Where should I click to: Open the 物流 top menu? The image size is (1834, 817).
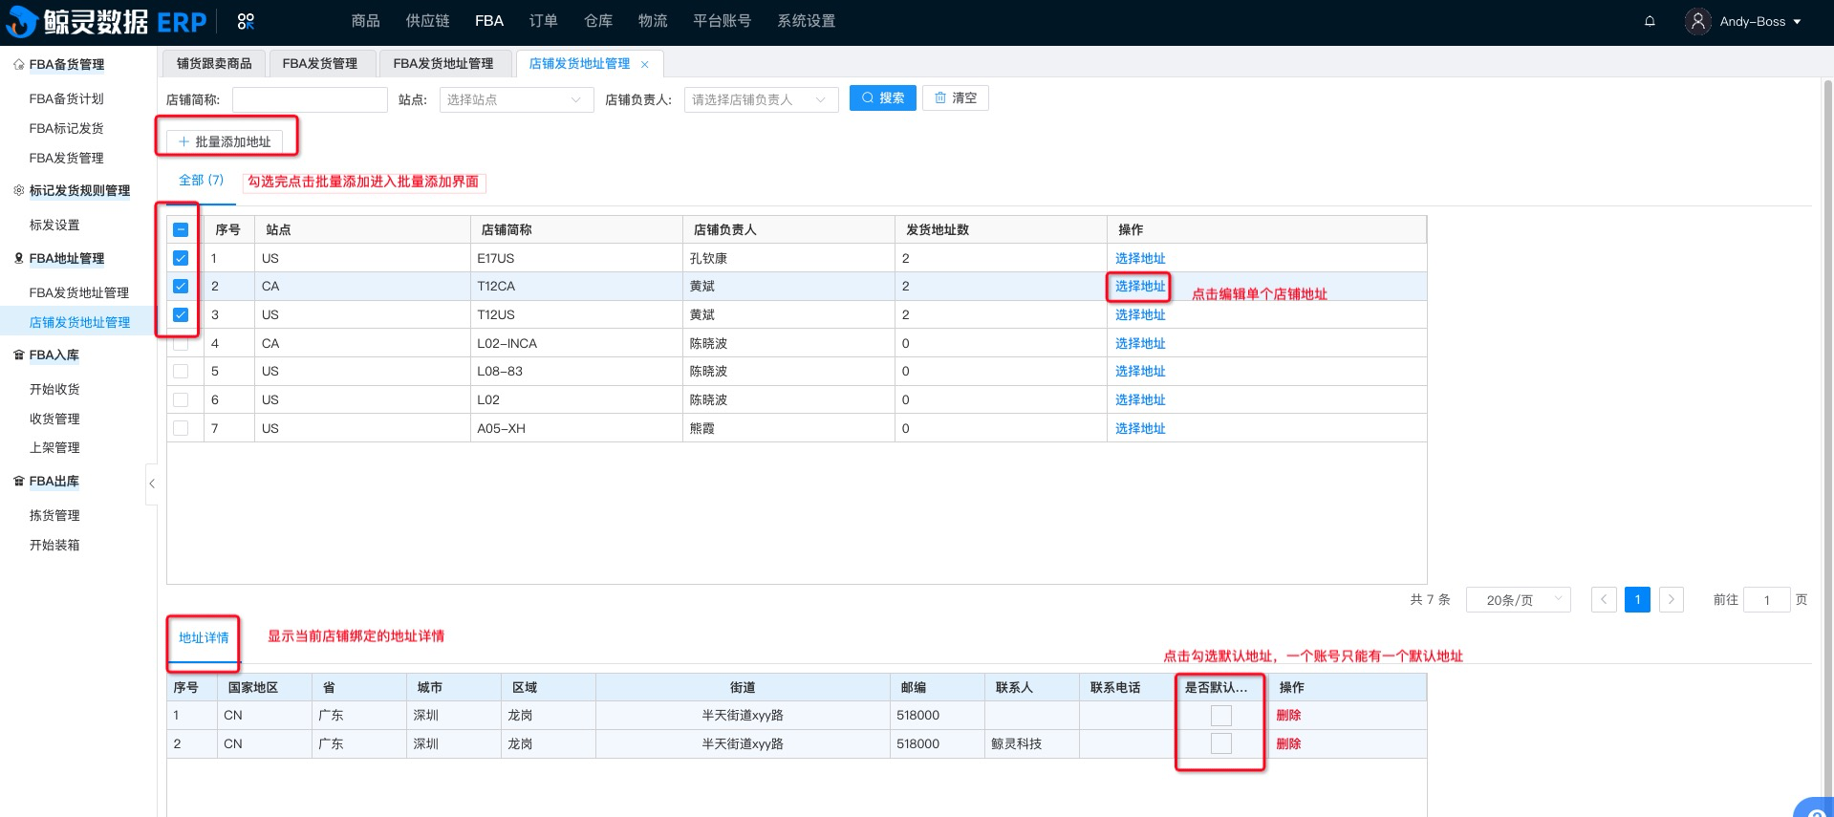point(653,21)
